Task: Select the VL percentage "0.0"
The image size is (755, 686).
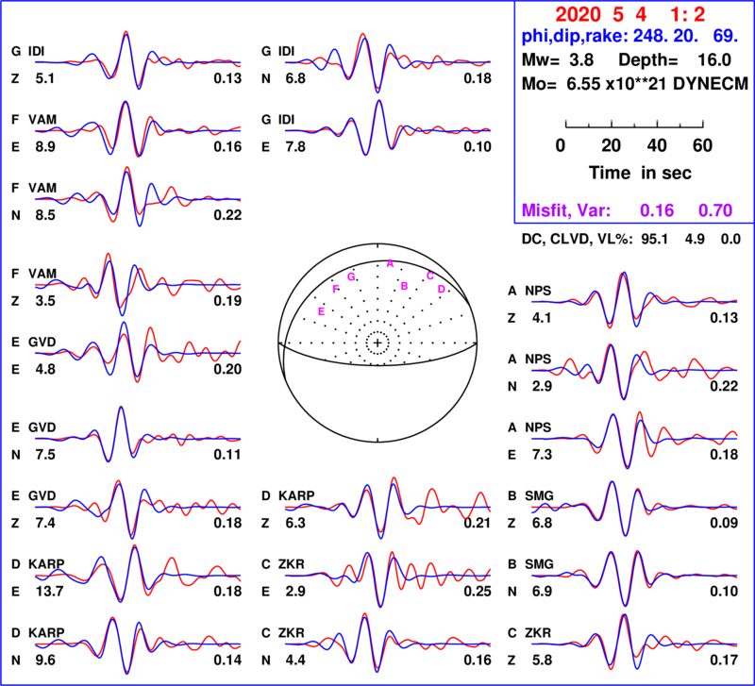Action: [730, 240]
